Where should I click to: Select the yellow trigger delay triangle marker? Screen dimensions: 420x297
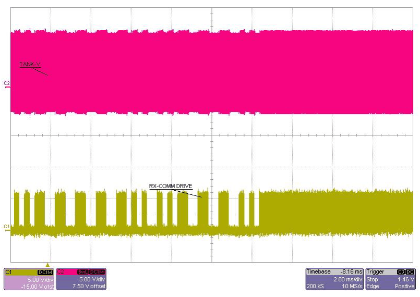(48, 264)
